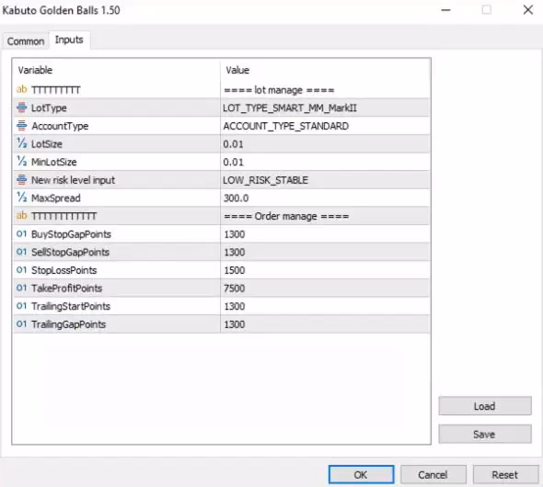Viewport: 543px width, 487px height.
Task: Click the integer icon beside TakeProfitPoints
Action: [x=21, y=288]
